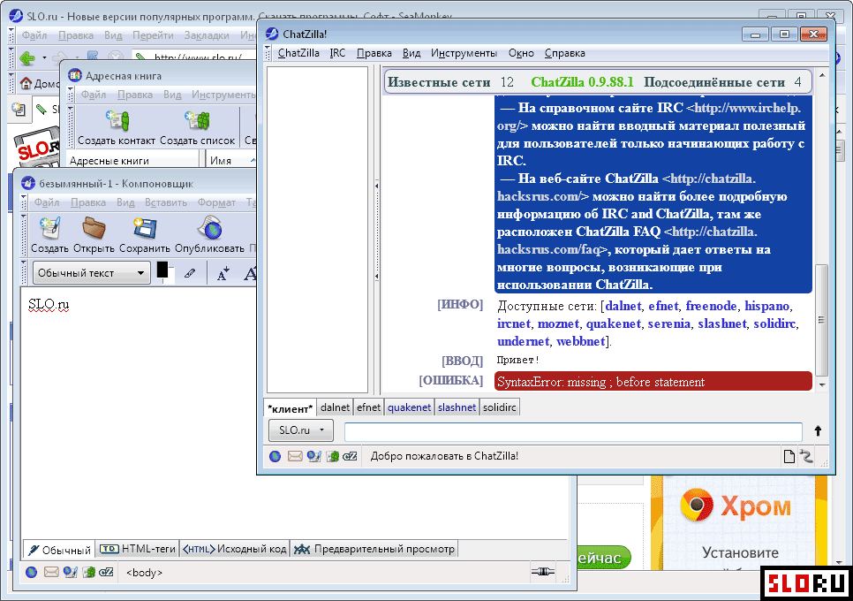This screenshot has height=601, width=853.
Task: Click the ChatZilla message input field
Action: (x=573, y=431)
